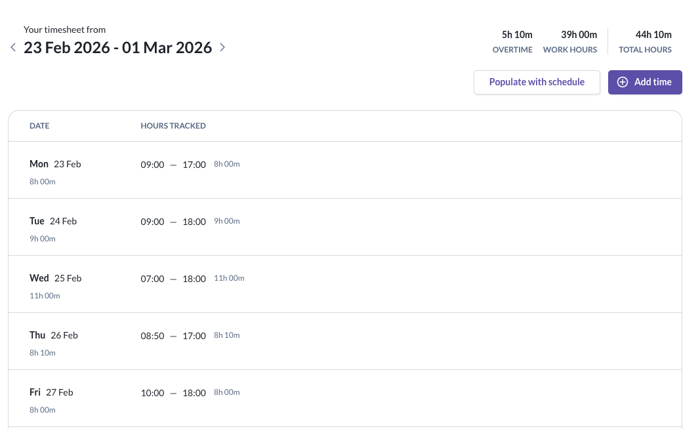700x429 pixels.
Task: Click the Your timesheet from caption
Action: (x=65, y=30)
